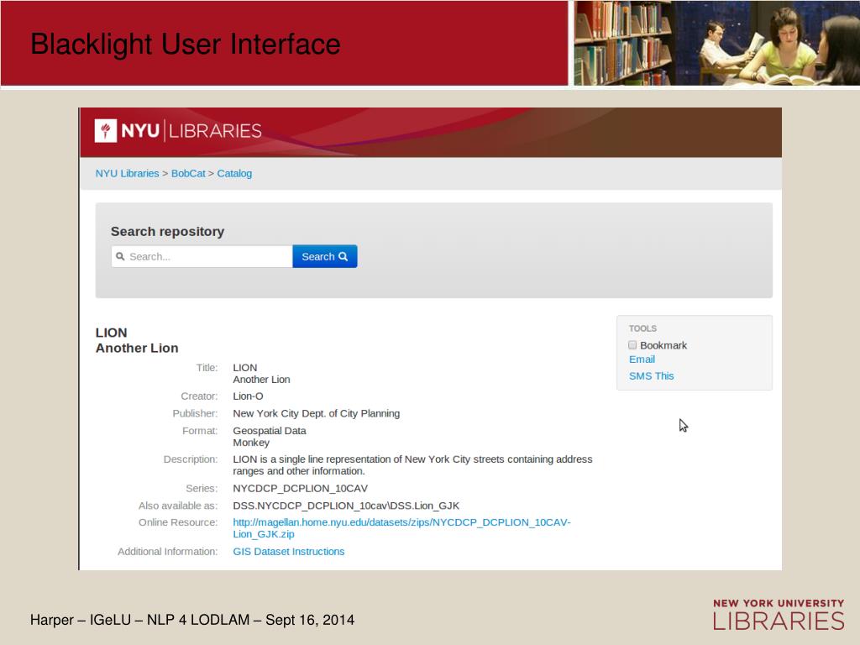This screenshot has height=645, width=860.
Task: Click into the Search repository input field
Action: [202, 256]
